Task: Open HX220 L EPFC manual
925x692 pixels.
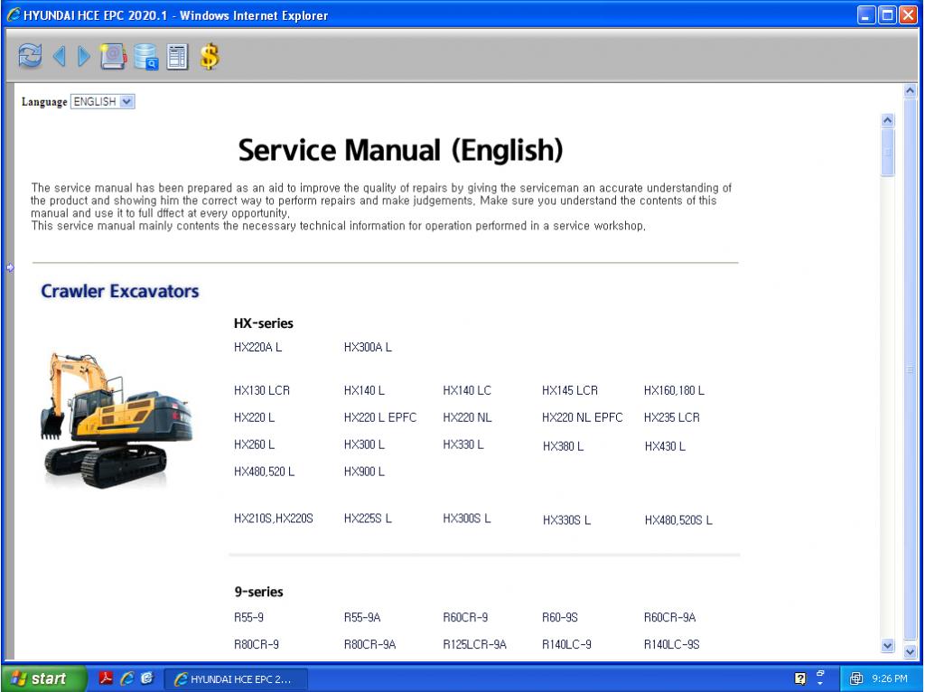Action: pyautogui.click(x=380, y=417)
